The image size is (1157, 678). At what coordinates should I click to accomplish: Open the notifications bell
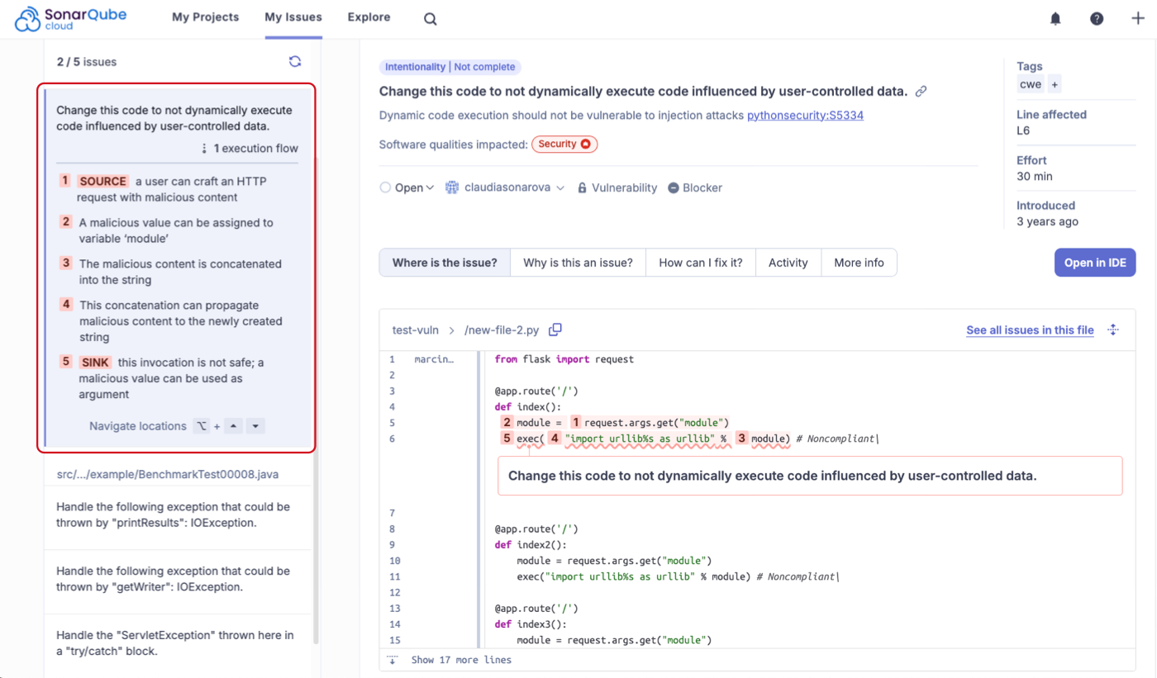[1055, 19]
